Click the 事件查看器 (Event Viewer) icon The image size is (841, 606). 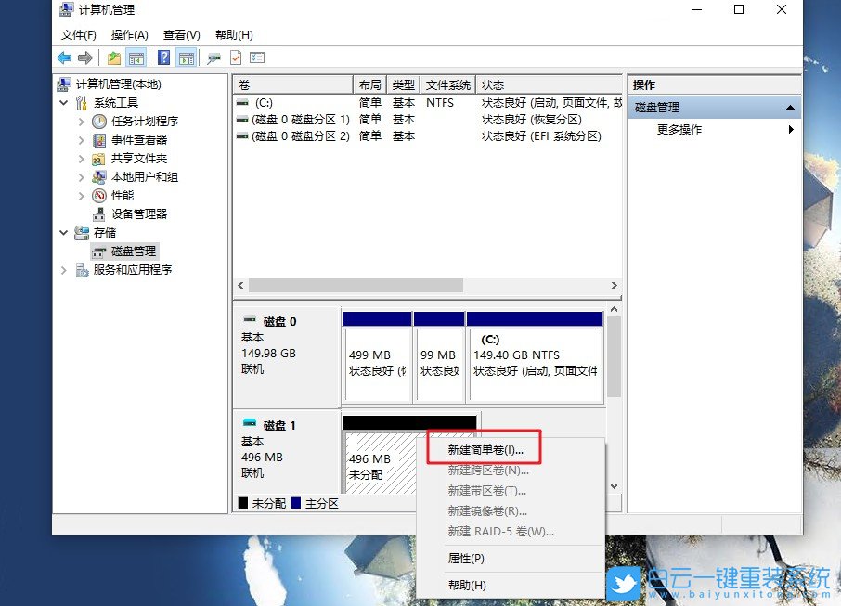[98, 139]
